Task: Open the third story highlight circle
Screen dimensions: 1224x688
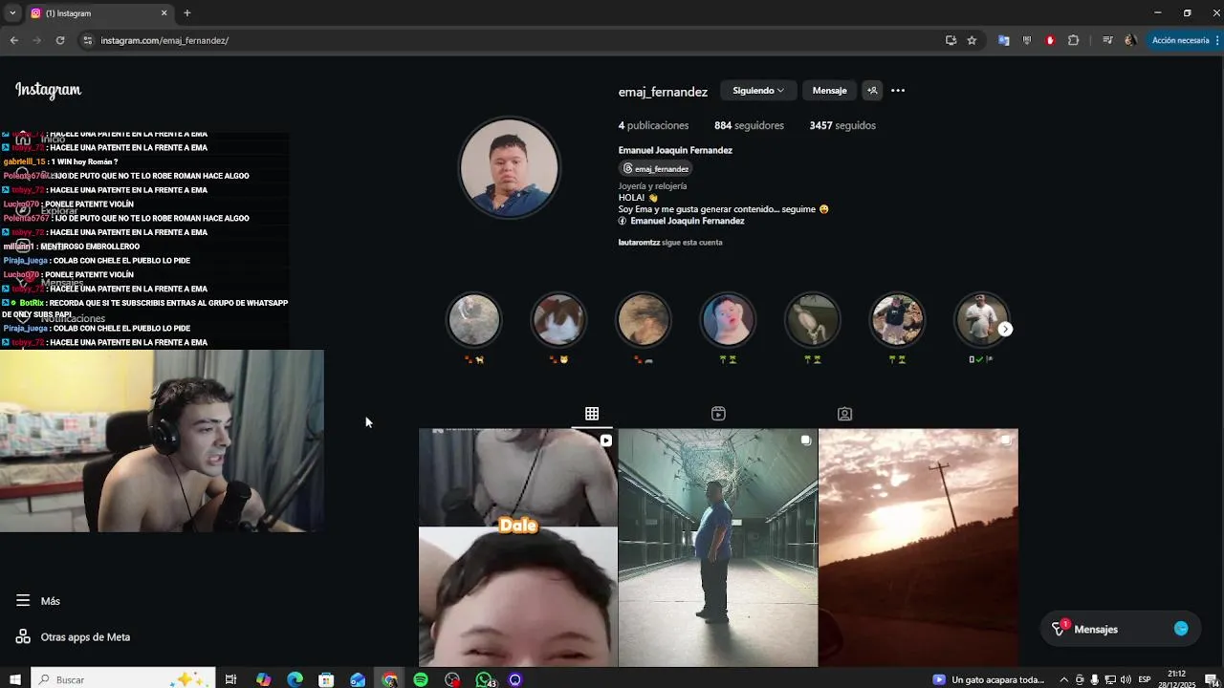Action: click(643, 320)
